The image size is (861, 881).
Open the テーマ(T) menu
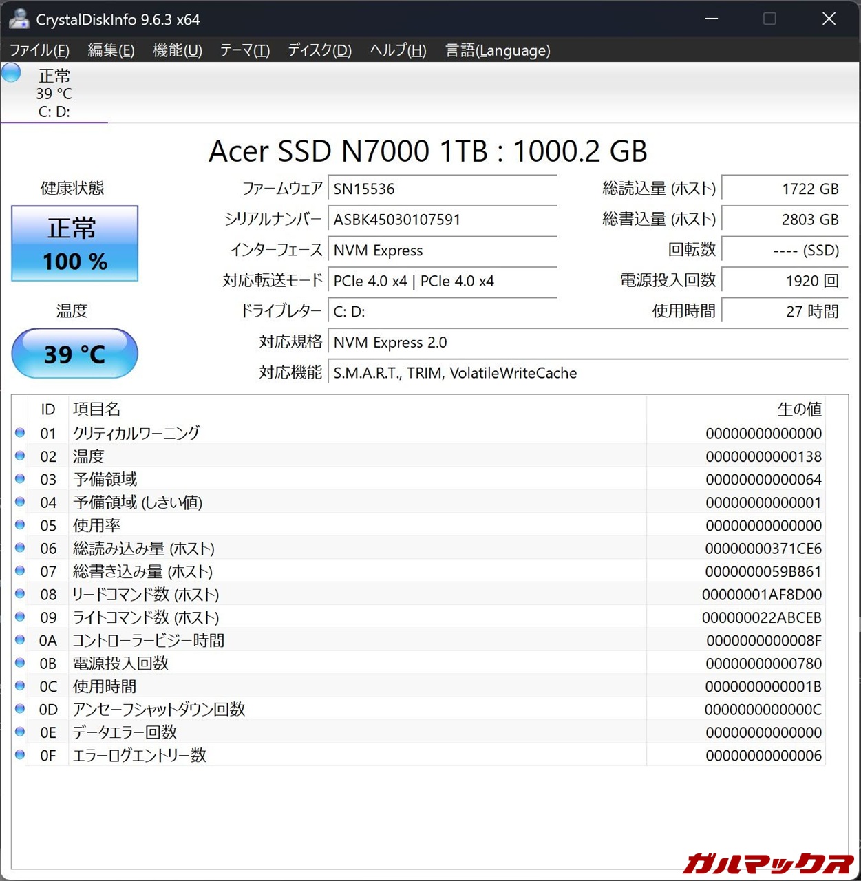[244, 50]
